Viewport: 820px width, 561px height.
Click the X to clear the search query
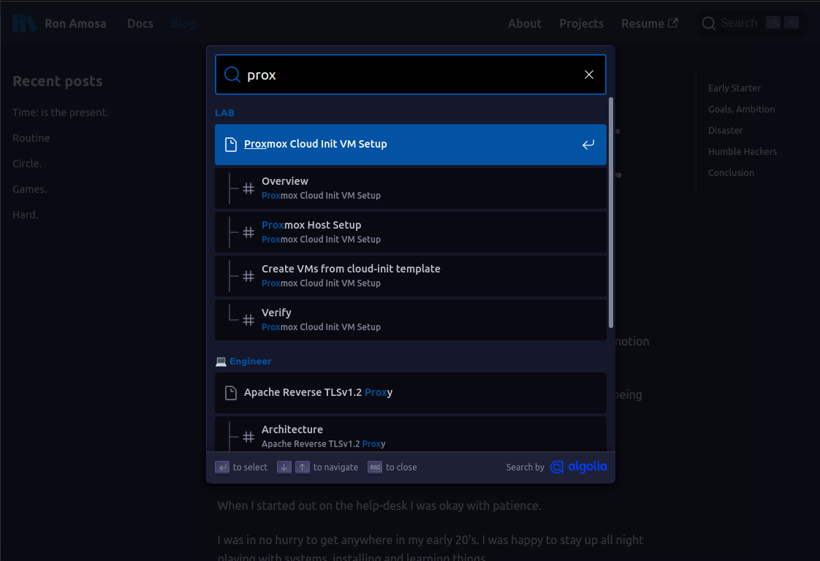(x=589, y=74)
